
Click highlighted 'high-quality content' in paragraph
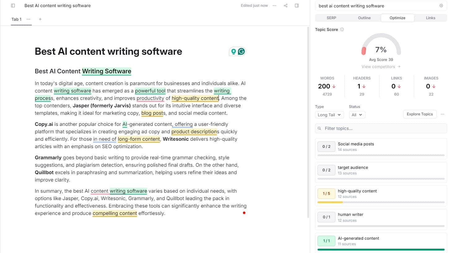pos(195,98)
